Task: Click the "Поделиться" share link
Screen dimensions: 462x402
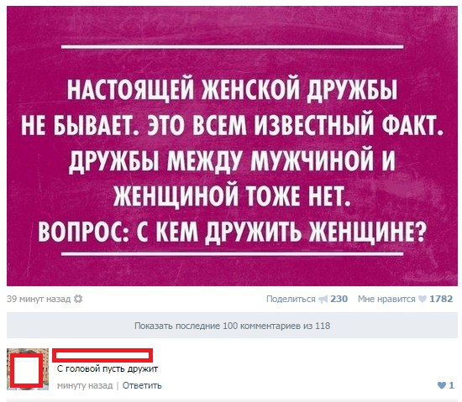Action: [x=291, y=299]
